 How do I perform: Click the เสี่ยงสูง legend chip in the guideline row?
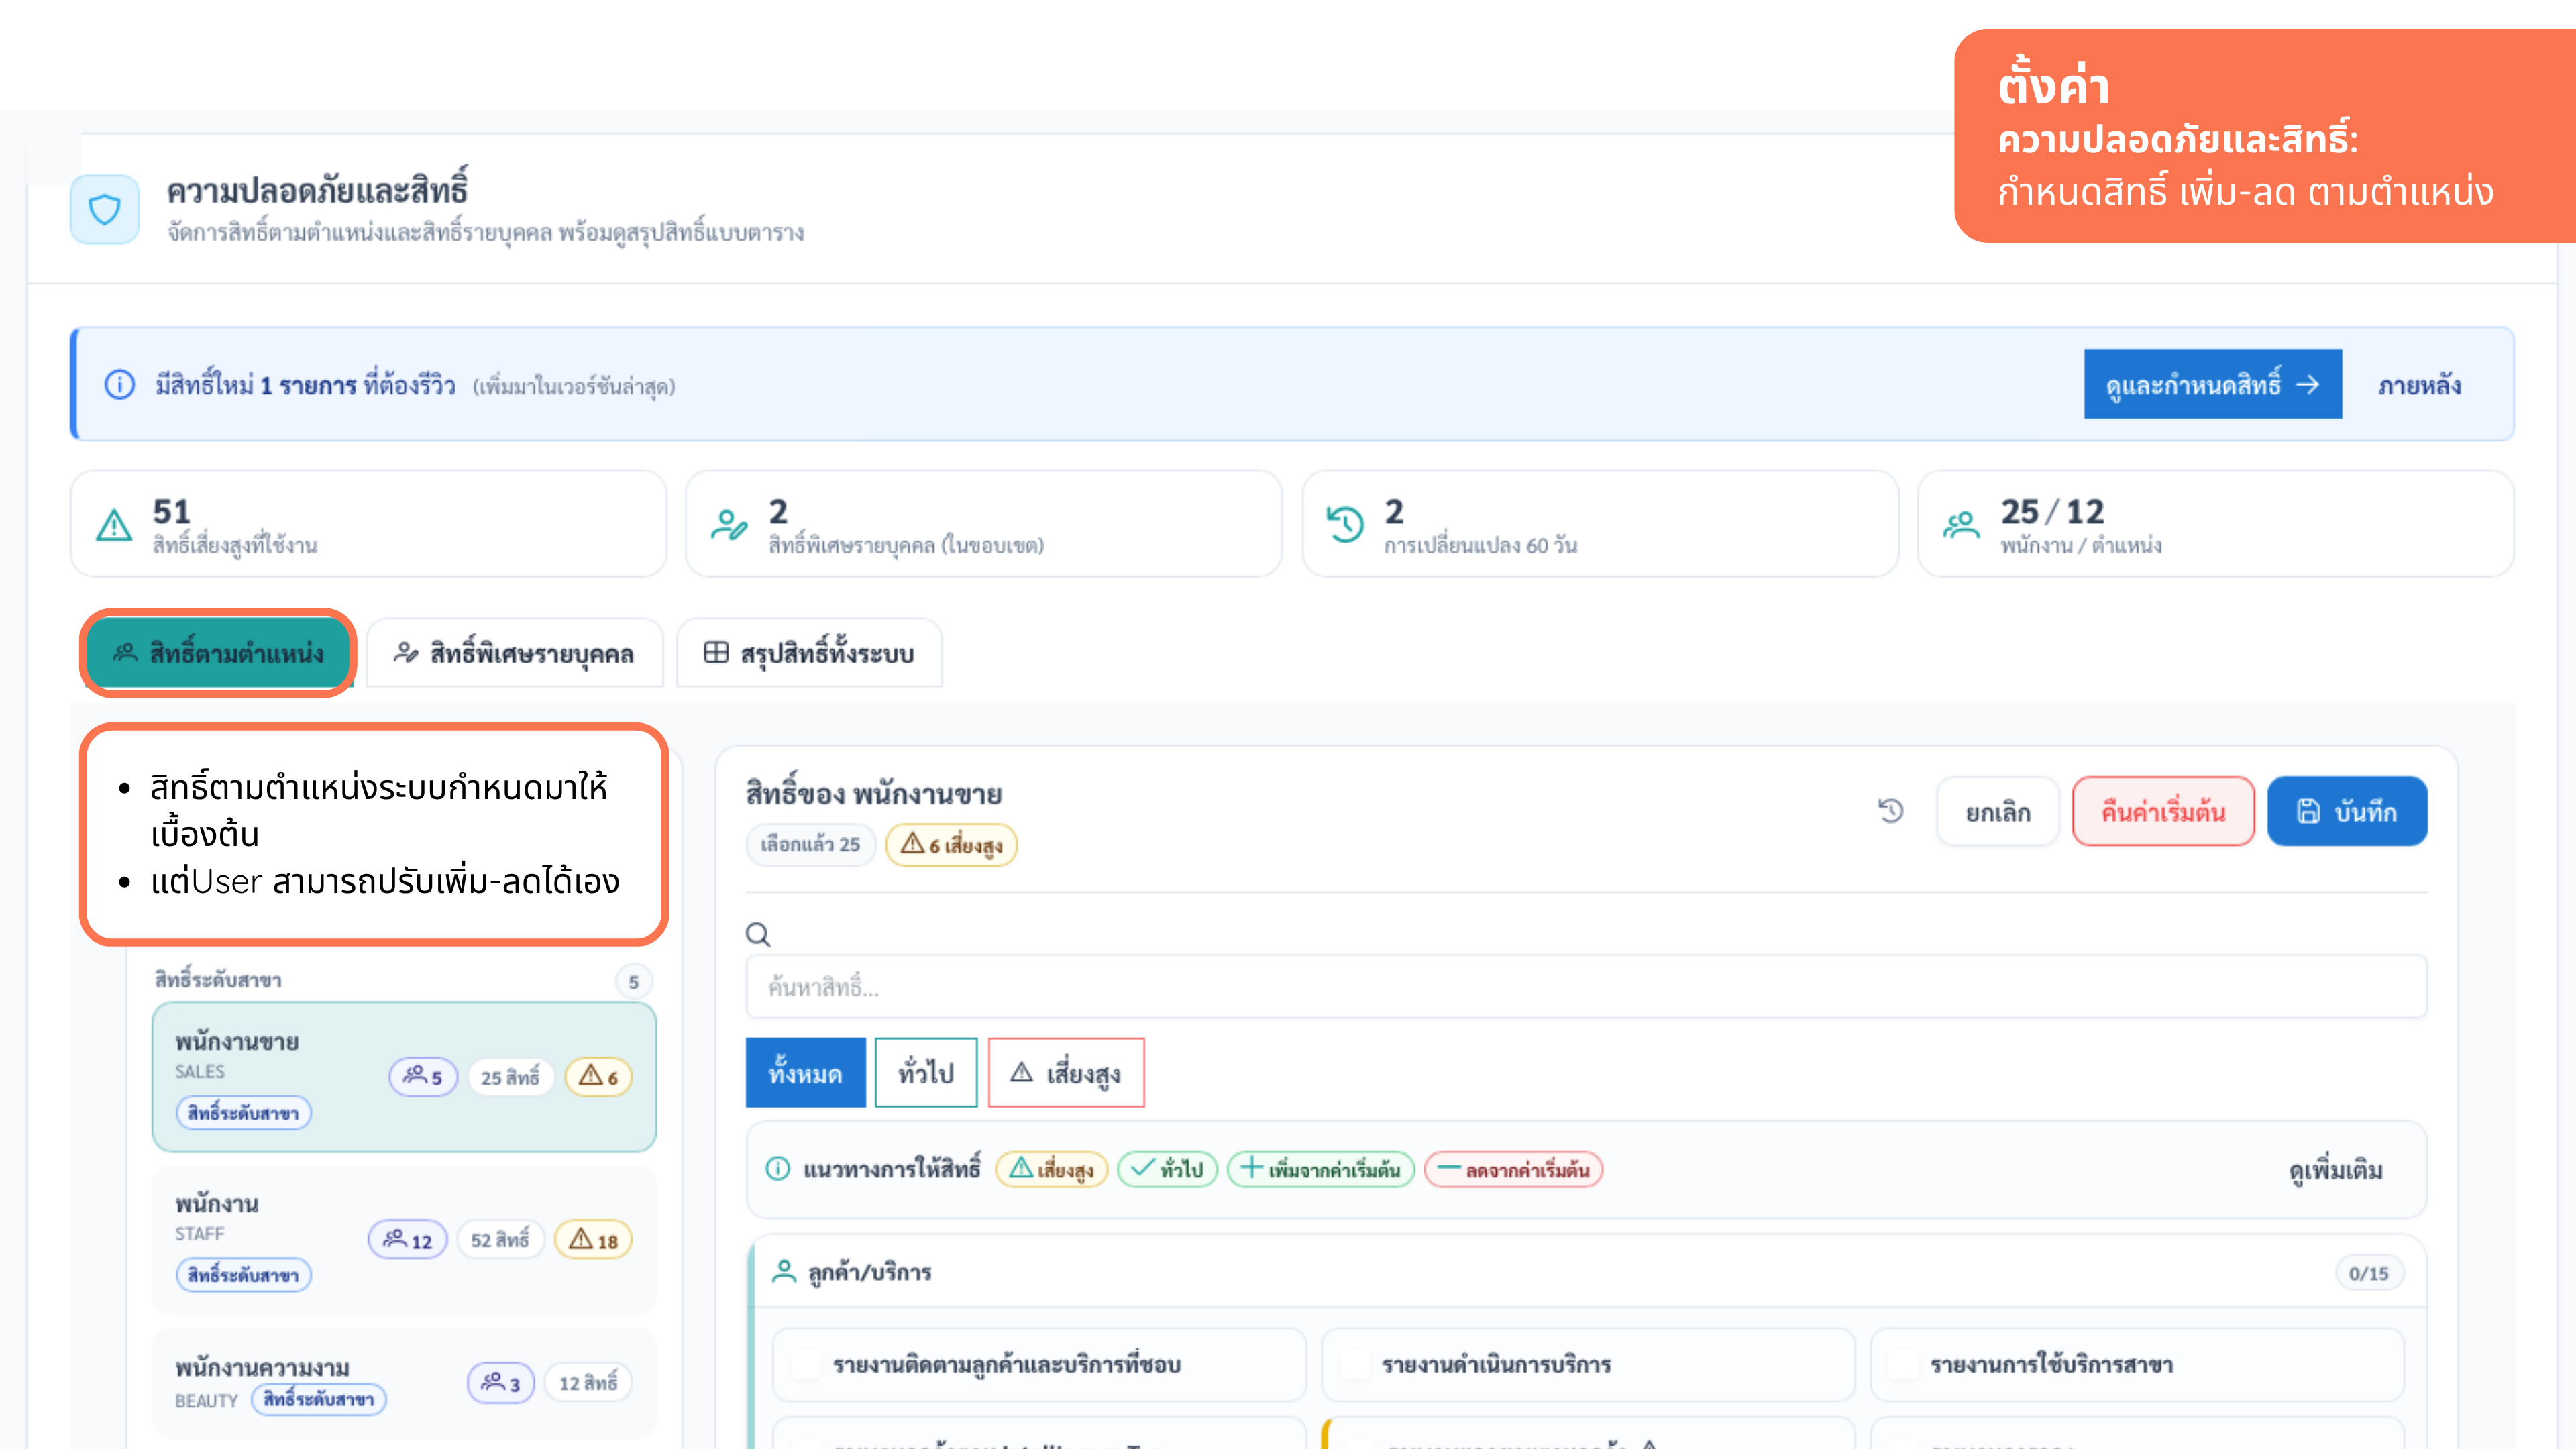pos(1051,1169)
